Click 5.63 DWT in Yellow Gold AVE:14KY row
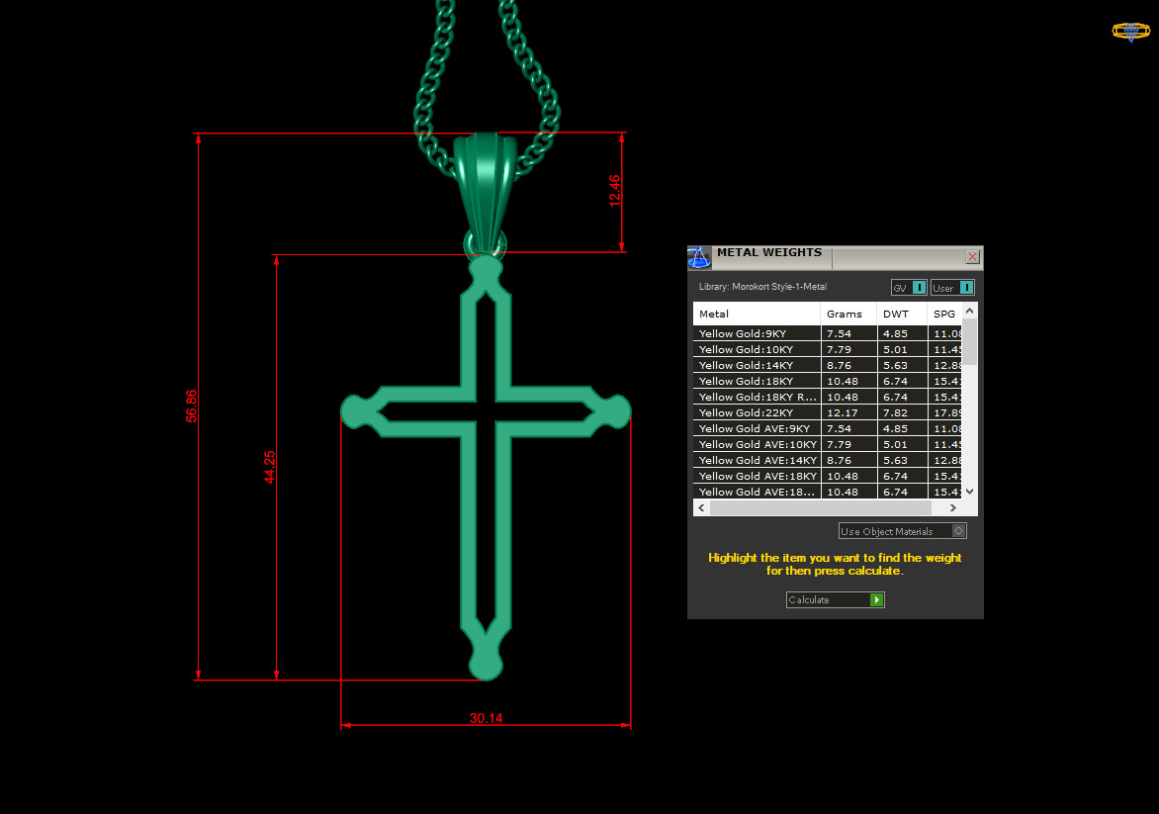 tap(895, 460)
